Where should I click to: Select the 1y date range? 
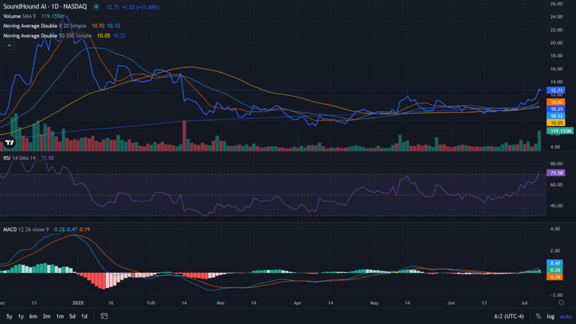[21, 316]
